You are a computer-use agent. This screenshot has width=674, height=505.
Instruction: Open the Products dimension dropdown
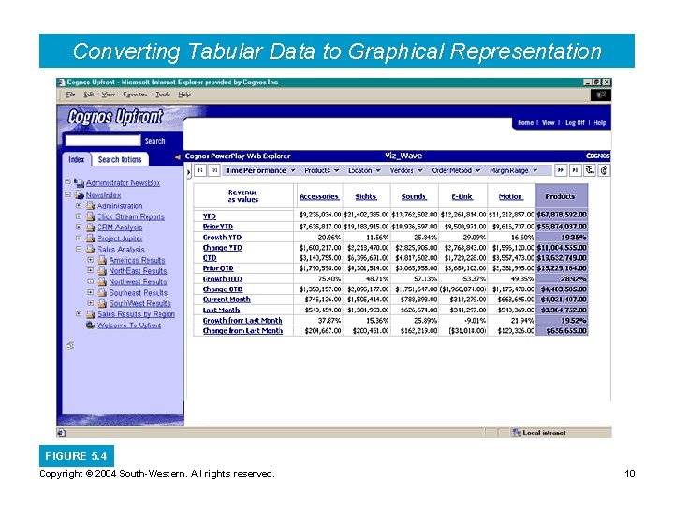[336, 170]
